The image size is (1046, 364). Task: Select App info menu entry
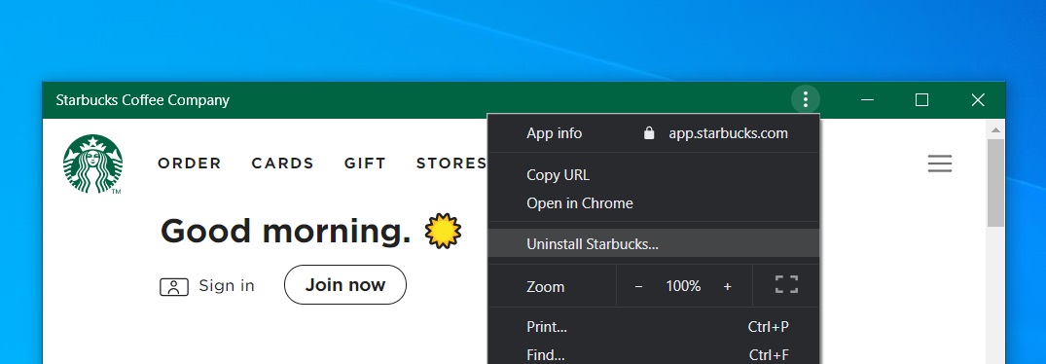point(555,133)
